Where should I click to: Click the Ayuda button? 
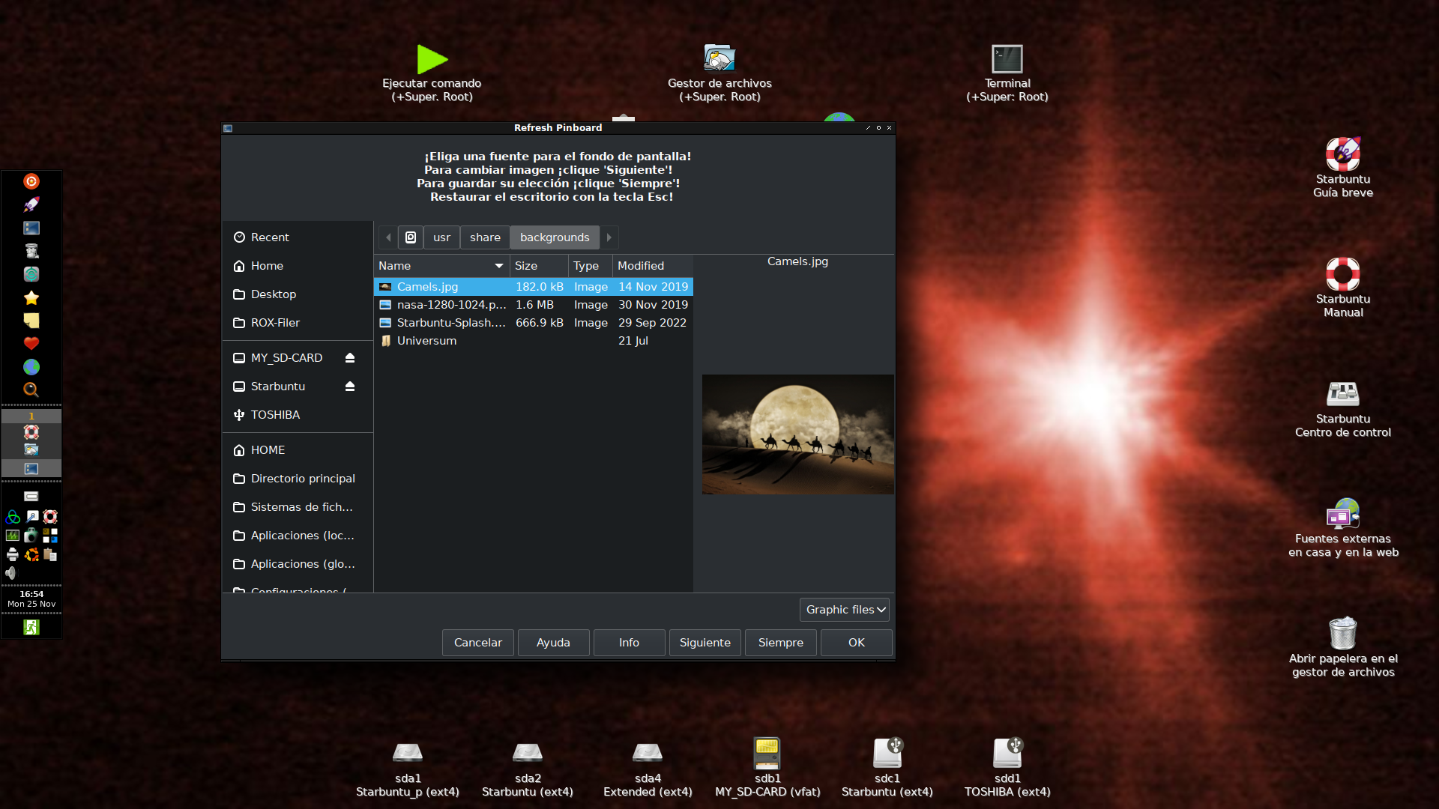pyautogui.click(x=553, y=643)
